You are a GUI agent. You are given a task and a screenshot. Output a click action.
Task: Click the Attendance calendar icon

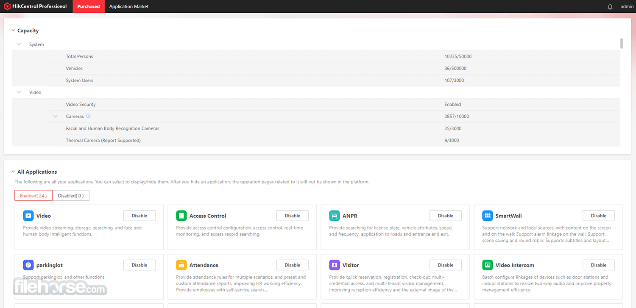(181, 265)
